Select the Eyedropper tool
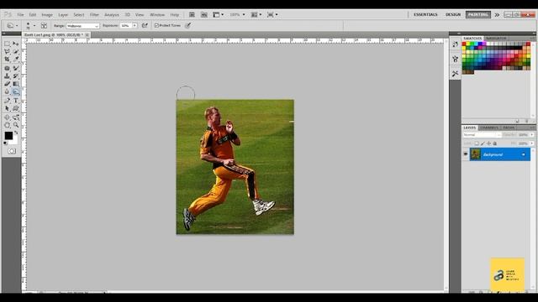 tap(16, 59)
